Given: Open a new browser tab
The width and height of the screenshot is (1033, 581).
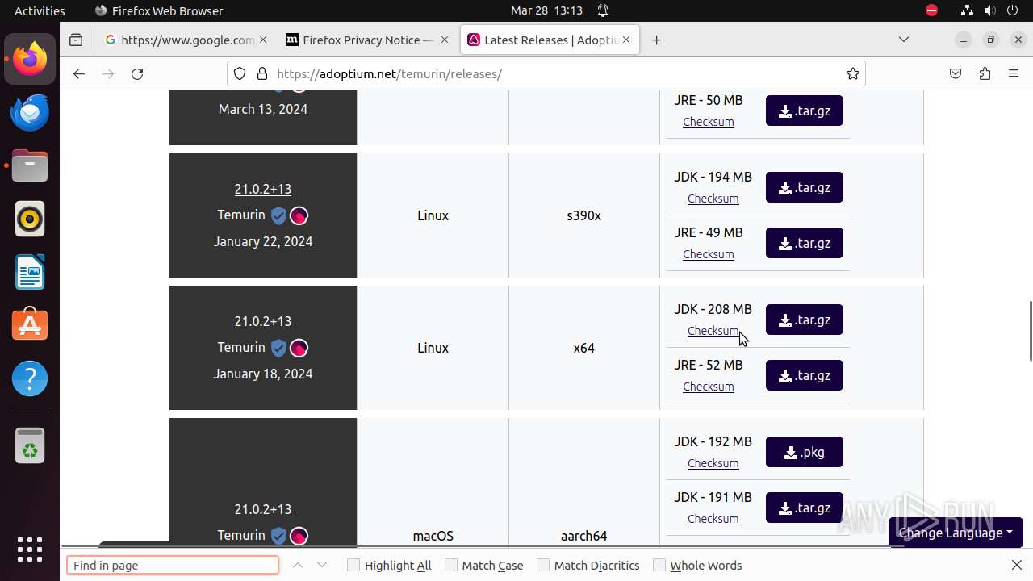Looking at the screenshot, I should click(x=657, y=40).
